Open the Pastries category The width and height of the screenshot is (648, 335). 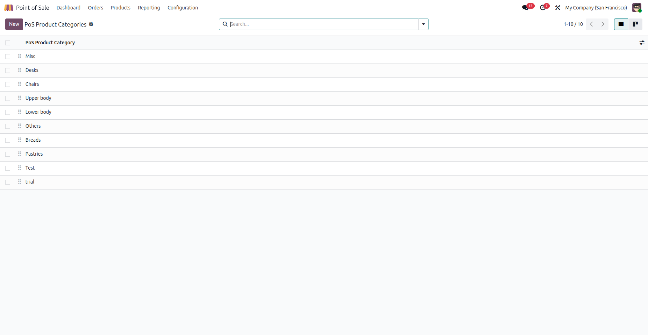34,154
